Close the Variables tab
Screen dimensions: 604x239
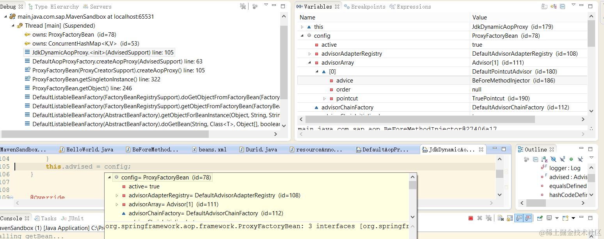[337, 7]
